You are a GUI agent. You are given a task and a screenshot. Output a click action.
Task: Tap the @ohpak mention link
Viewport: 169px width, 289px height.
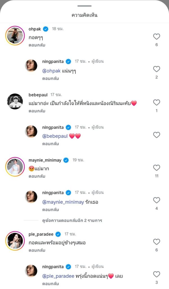tap(51, 71)
